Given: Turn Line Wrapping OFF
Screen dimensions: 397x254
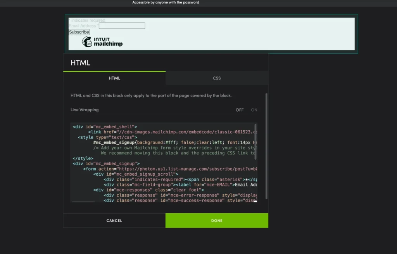Looking at the screenshot, I should pos(240,110).
